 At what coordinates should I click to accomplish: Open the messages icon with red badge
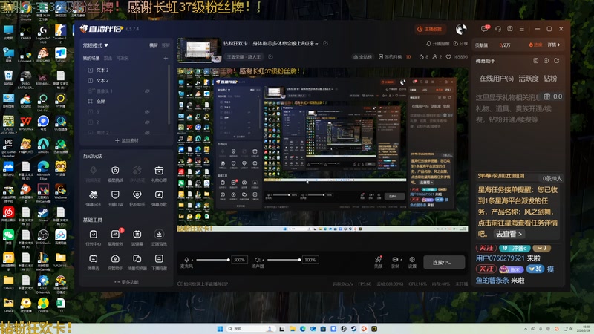click(x=485, y=29)
